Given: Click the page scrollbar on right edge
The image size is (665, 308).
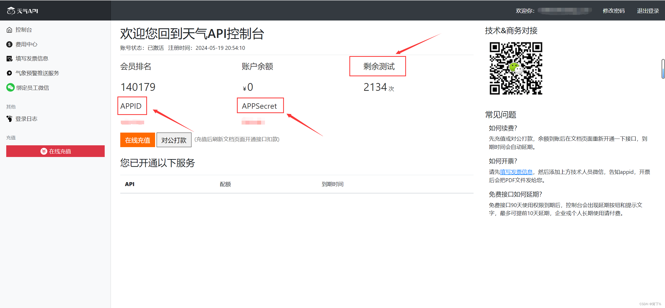Looking at the screenshot, I should 663,69.
